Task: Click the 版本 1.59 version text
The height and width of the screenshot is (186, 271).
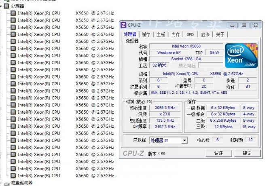Action: coord(157,154)
